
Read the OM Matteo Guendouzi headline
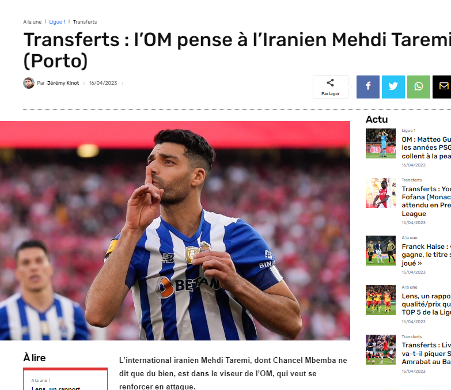click(x=426, y=147)
